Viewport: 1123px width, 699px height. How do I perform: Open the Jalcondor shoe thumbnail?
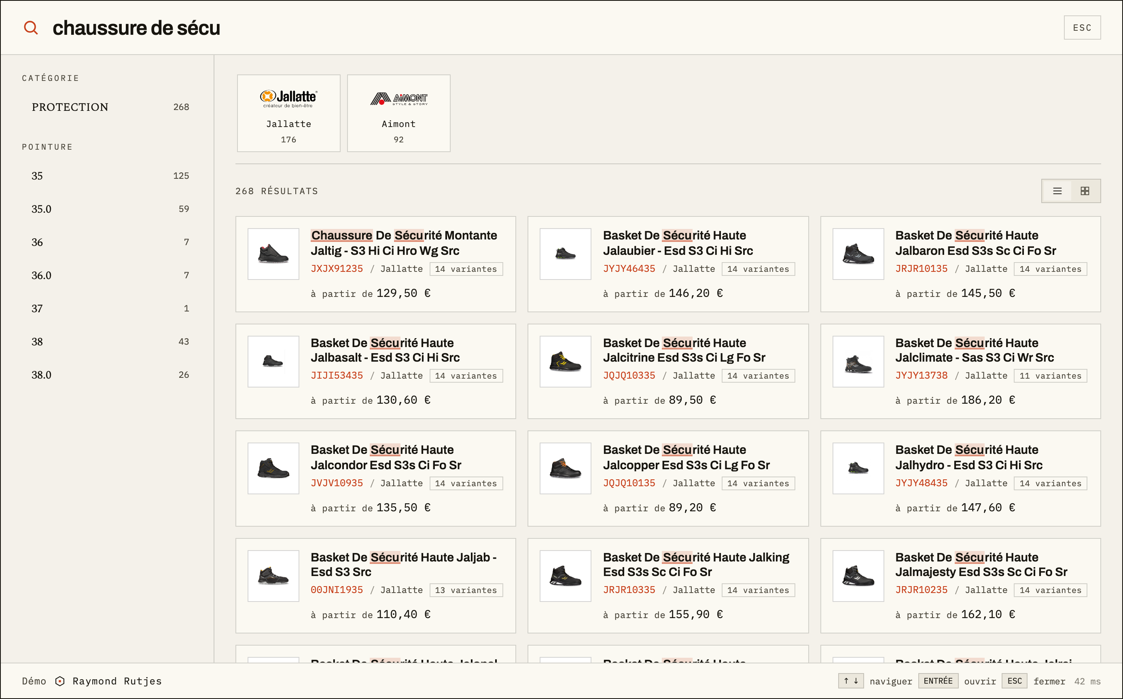coord(273,468)
